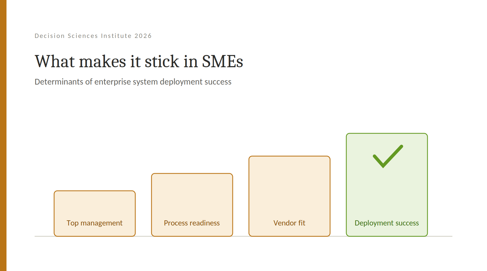The image size is (487, 271).
Task: Select the slide title about SMEs
Action: point(139,61)
